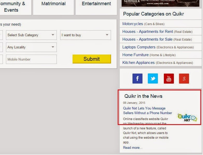Open Quikr's YouTube channel icon
Screen dimensions: 203x155
[169, 78]
